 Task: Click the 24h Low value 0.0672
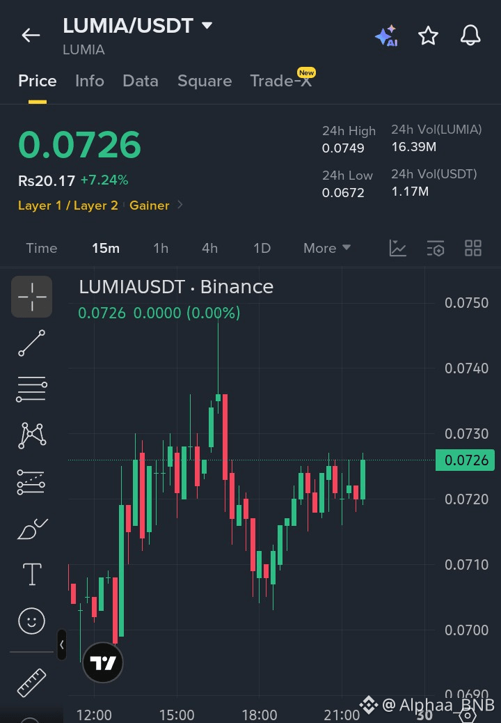coord(343,193)
